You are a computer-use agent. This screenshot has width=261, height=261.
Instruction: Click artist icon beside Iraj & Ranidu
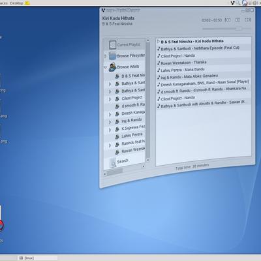coord(117,121)
